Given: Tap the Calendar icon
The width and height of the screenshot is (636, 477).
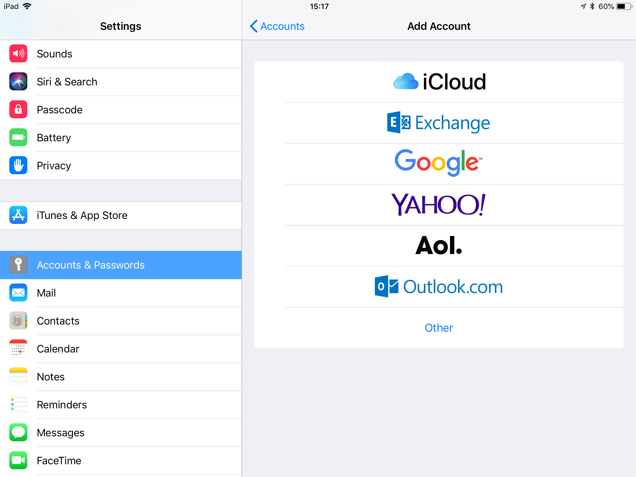Looking at the screenshot, I should (18, 349).
